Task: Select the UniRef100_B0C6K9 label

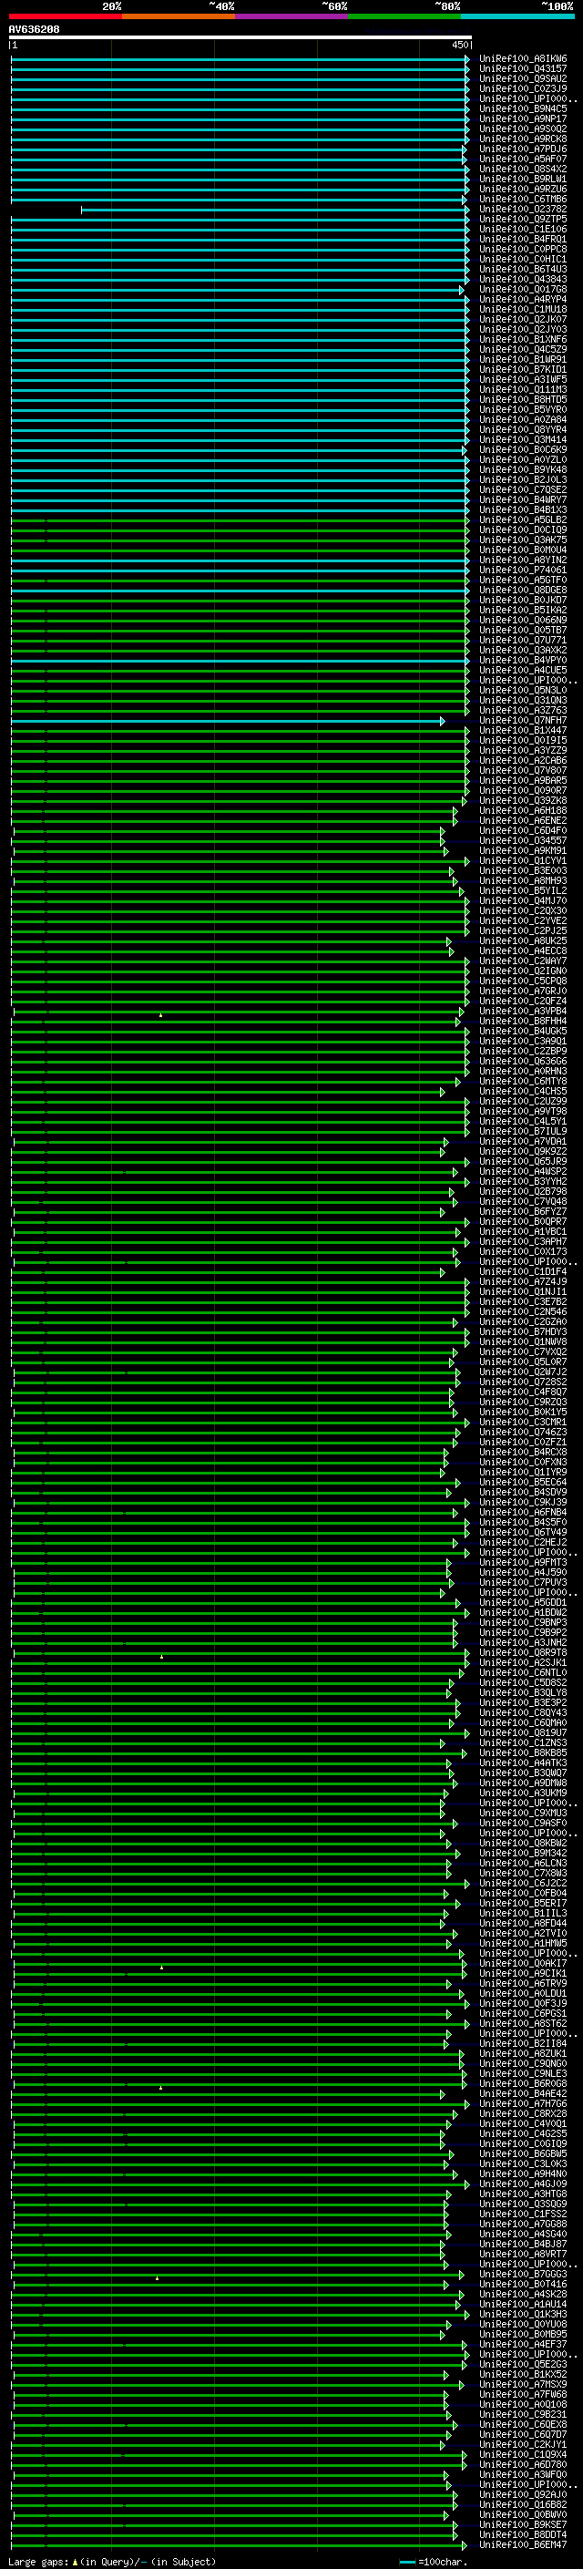Action: [x=522, y=450]
